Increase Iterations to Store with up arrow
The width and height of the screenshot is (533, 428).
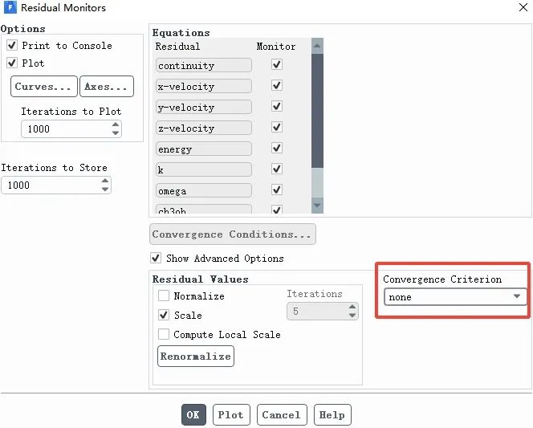click(x=105, y=181)
